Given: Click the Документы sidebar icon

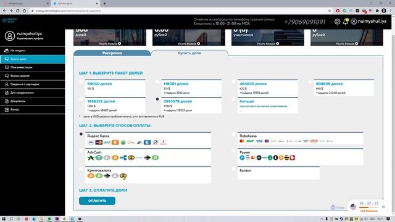Looking at the screenshot, I should tap(7, 101).
